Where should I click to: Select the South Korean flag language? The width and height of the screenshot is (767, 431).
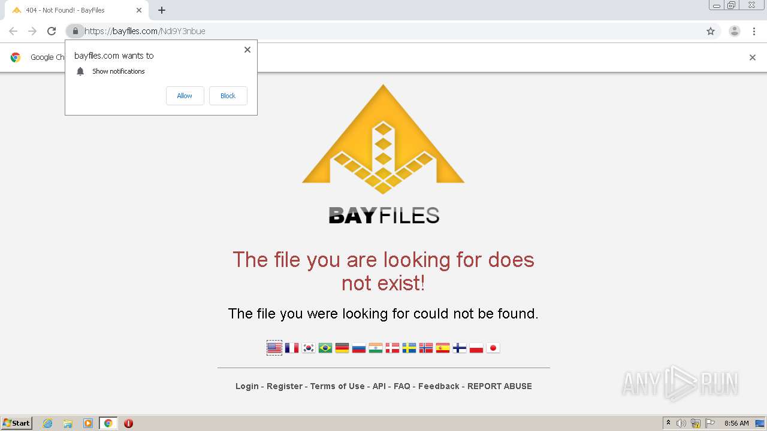coord(309,348)
